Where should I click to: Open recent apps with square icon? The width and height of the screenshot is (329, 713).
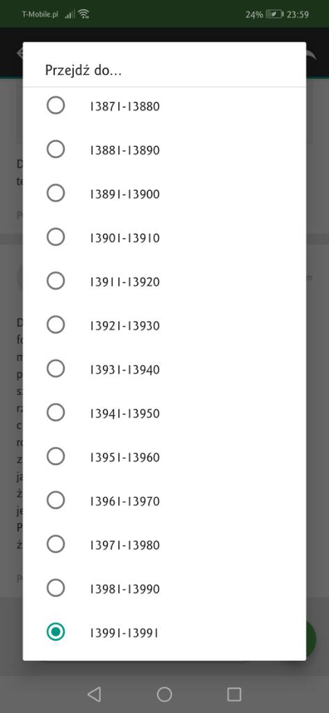click(234, 694)
